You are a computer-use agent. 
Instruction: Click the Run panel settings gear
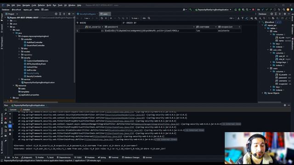[x=285, y=105]
